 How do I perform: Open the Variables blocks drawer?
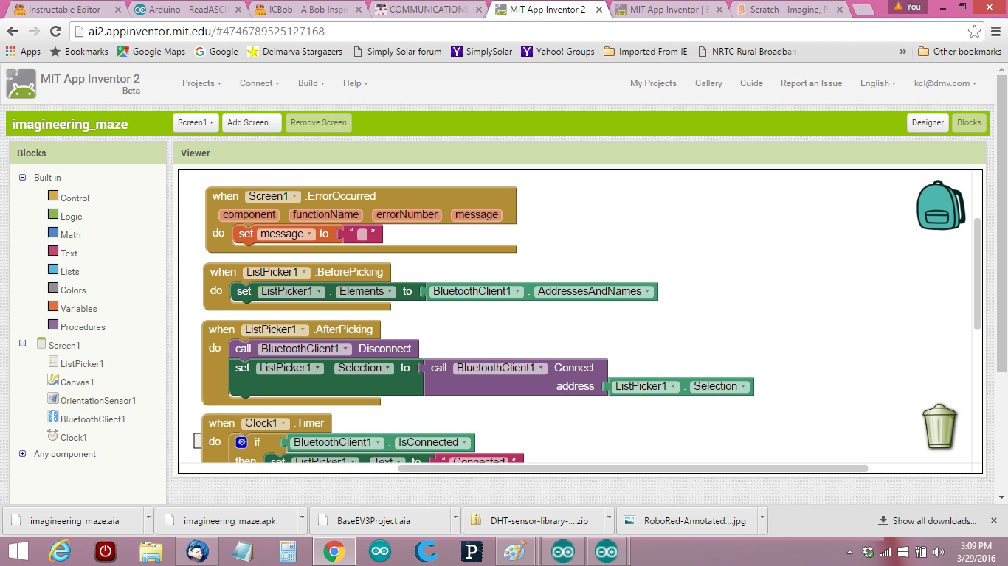point(72,308)
